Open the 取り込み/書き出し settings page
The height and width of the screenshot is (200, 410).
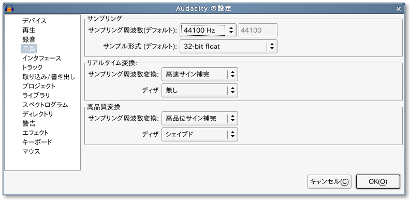[49, 77]
